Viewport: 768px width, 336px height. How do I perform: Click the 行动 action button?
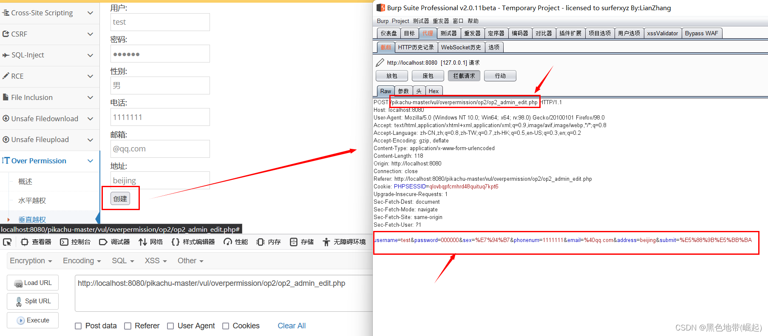coord(500,76)
